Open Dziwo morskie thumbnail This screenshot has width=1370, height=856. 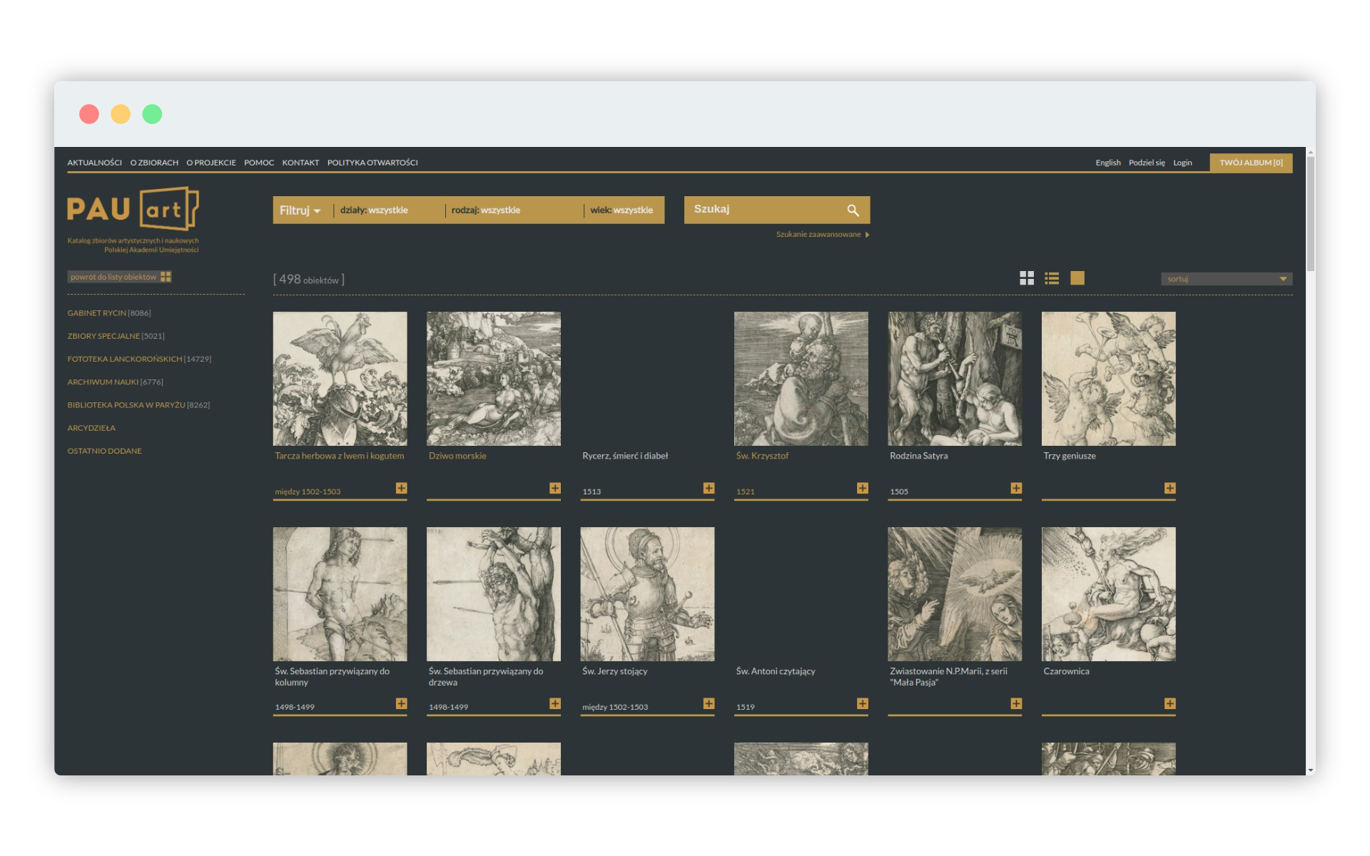click(494, 379)
